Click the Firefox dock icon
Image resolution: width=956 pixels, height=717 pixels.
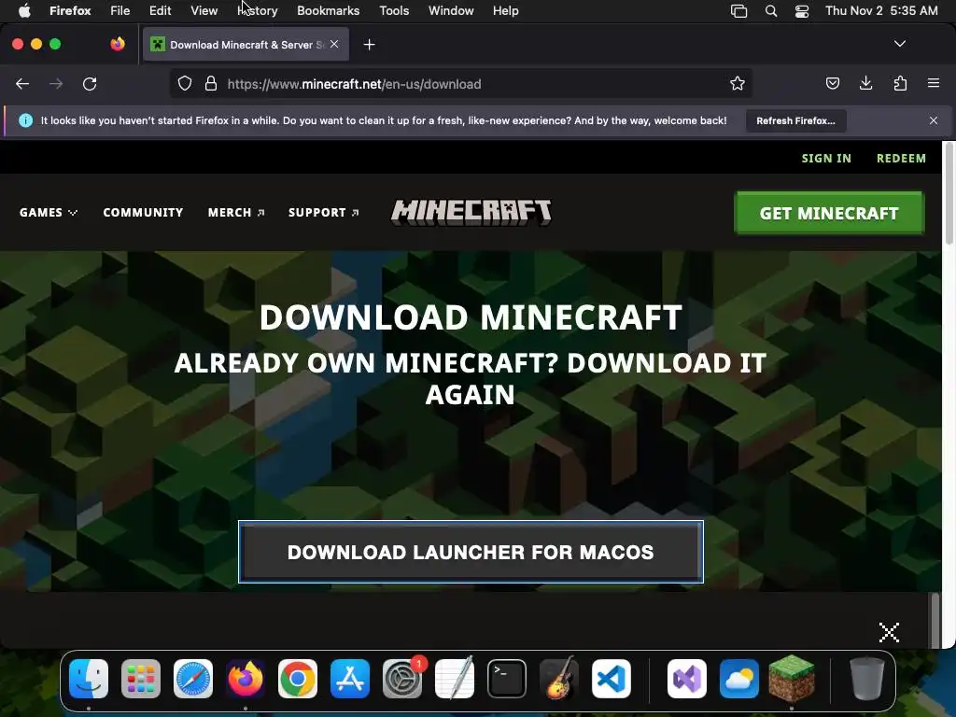click(x=246, y=679)
